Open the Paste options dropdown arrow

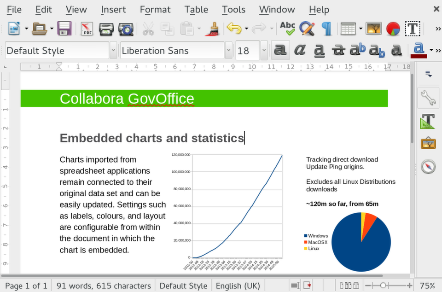point(199,29)
